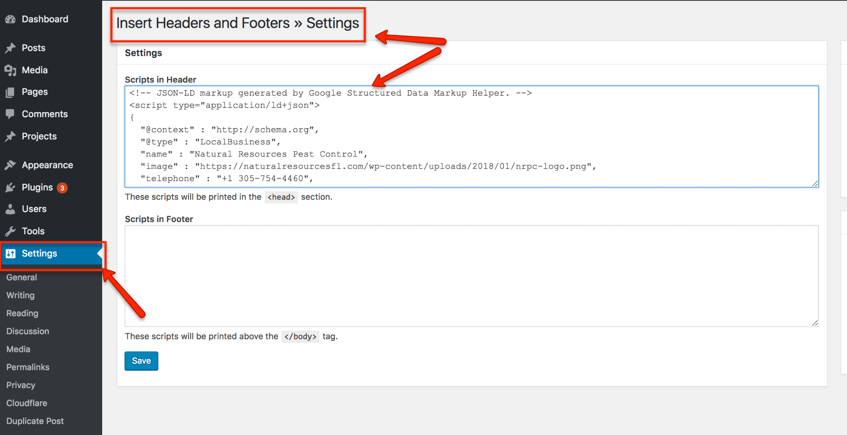Viewport: 847px width, 435px height.
Task: Click the Settings panel heading
Action: (x=143, y=53)
